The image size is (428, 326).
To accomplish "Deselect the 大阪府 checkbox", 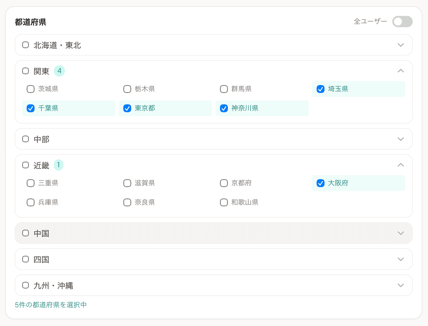I will click(321, 183).
